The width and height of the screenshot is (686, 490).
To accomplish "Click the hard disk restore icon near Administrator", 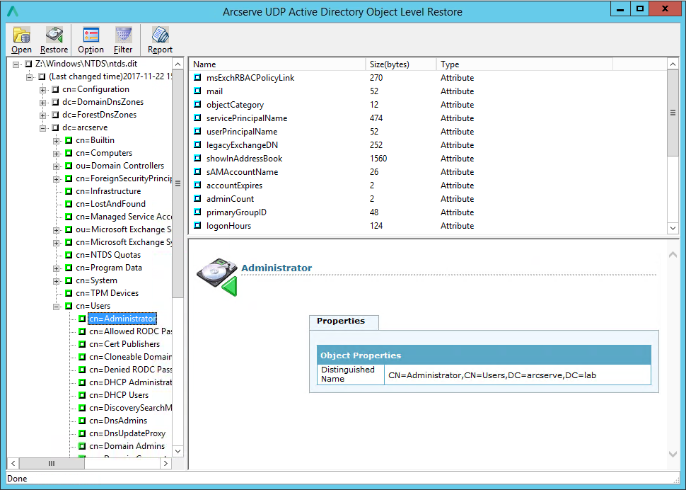I will coord(217,277).
